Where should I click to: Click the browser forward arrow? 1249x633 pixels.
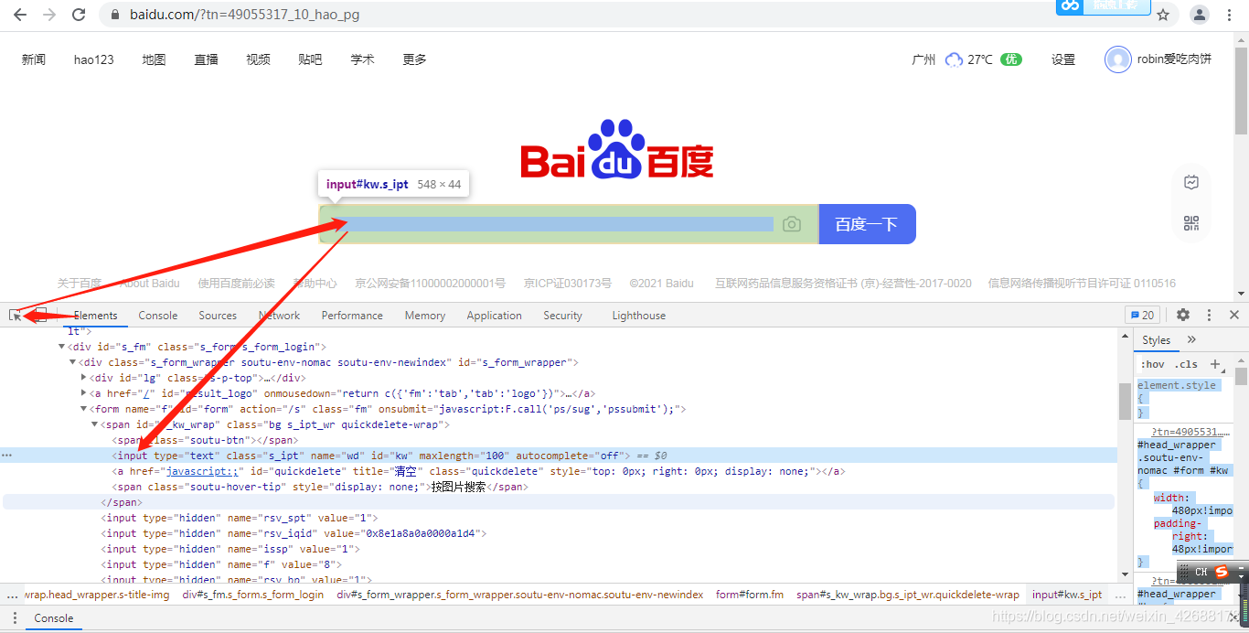coord(49,15)
